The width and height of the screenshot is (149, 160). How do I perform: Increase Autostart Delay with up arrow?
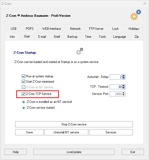(x=124, y=76)
